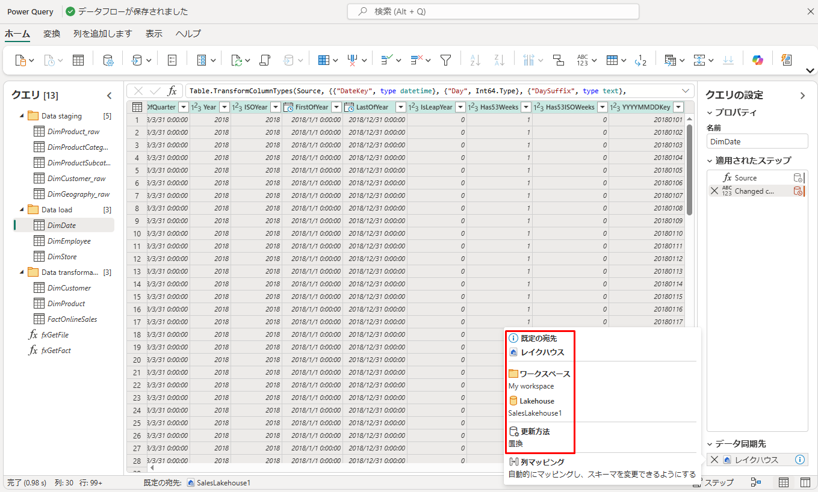Image resolution: width=818 pixels, height=492 pixels.
Task: Open the IsLeapYear column filter dropdown
Action: tap(459, 107)
